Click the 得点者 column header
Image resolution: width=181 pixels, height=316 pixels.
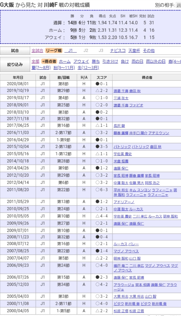(147, 77)
